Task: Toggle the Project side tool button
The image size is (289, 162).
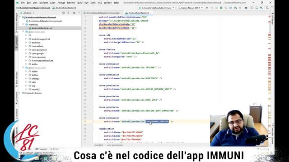Action: (x=17, y=43)
